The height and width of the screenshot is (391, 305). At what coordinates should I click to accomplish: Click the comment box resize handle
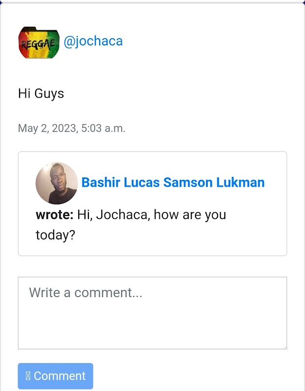pos(284,347)
